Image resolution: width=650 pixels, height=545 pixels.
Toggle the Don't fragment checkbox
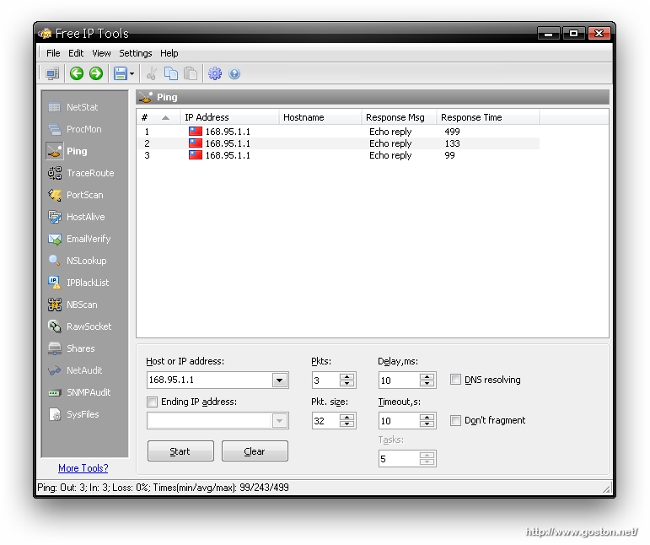456,420
